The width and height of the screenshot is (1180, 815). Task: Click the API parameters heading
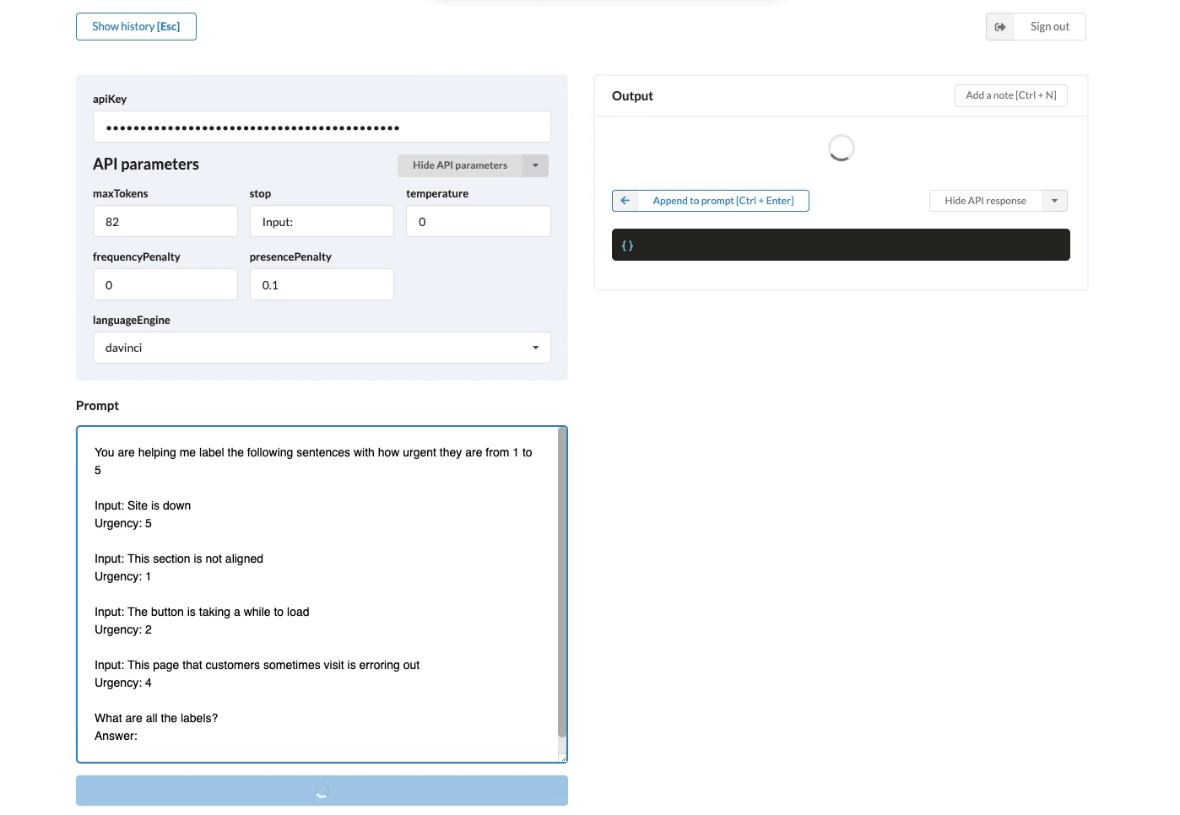coord(146,165)
